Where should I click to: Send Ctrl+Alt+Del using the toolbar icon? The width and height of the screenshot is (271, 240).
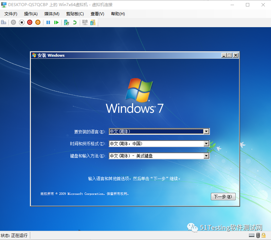coord(3,22)
